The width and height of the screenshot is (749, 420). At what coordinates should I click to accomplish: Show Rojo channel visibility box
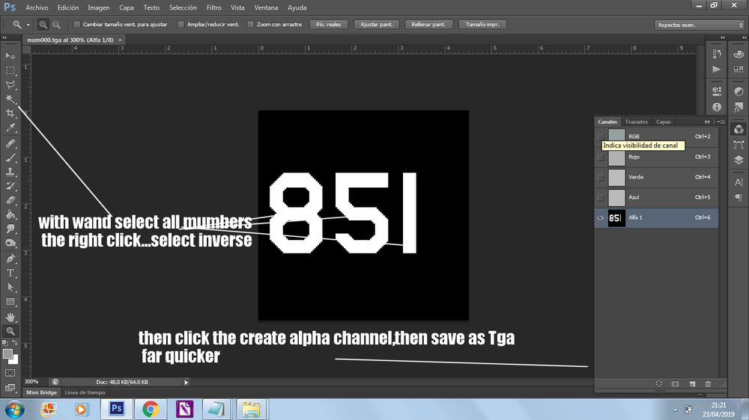(601, 158)
